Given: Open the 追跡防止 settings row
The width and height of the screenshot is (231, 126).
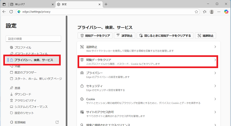Looking at the screenshot, I should [x=148, y=49].
